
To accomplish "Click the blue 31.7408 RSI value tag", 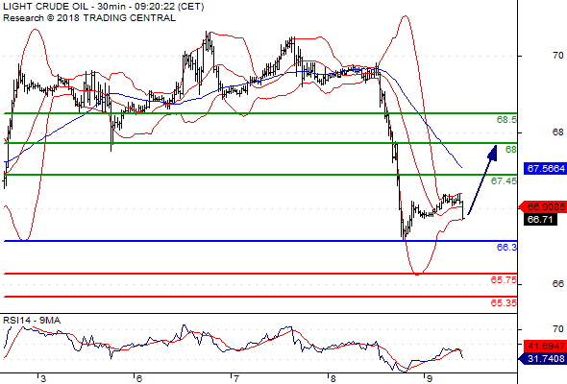I will (543, 359).
